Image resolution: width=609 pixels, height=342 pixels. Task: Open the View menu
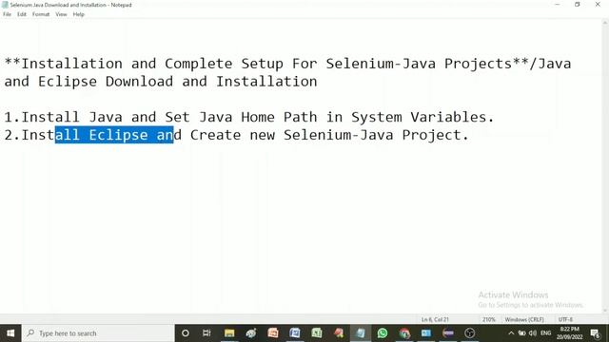61,14
